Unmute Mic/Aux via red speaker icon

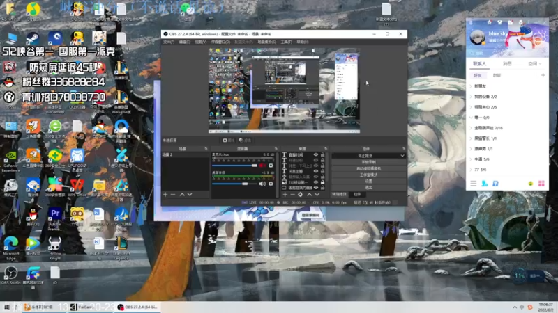pyautogui.click(x=262, y=166)
